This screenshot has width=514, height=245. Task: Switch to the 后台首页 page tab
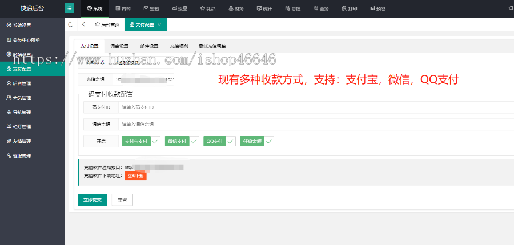(107, 25)
